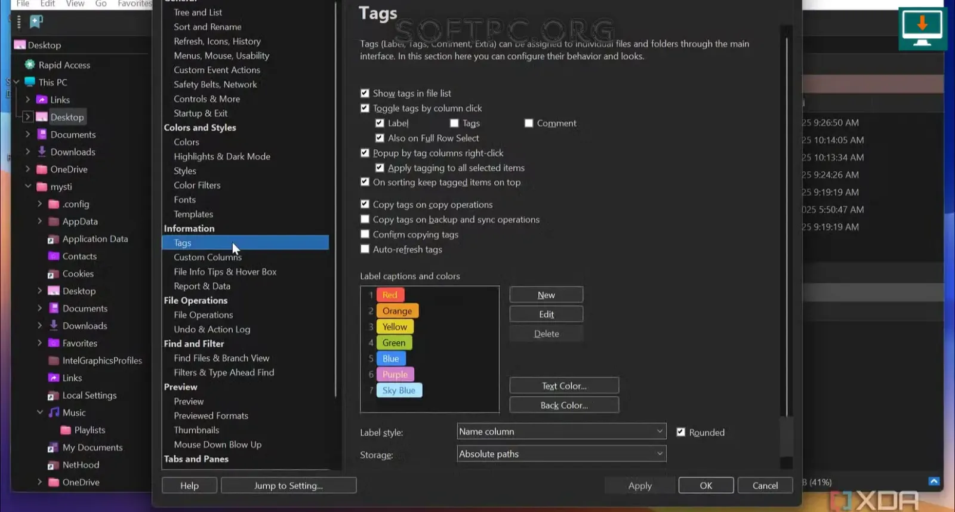Click the 9:26:50 AM file list entry

830,122
